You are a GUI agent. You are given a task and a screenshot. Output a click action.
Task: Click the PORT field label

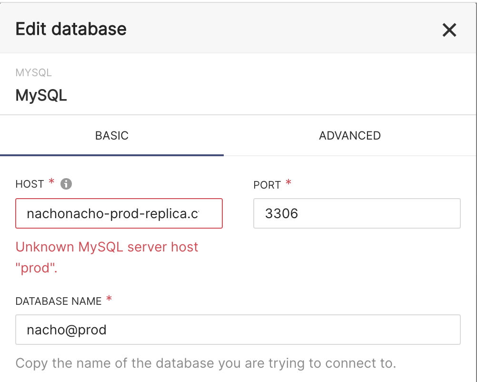[x=267, y=185]
